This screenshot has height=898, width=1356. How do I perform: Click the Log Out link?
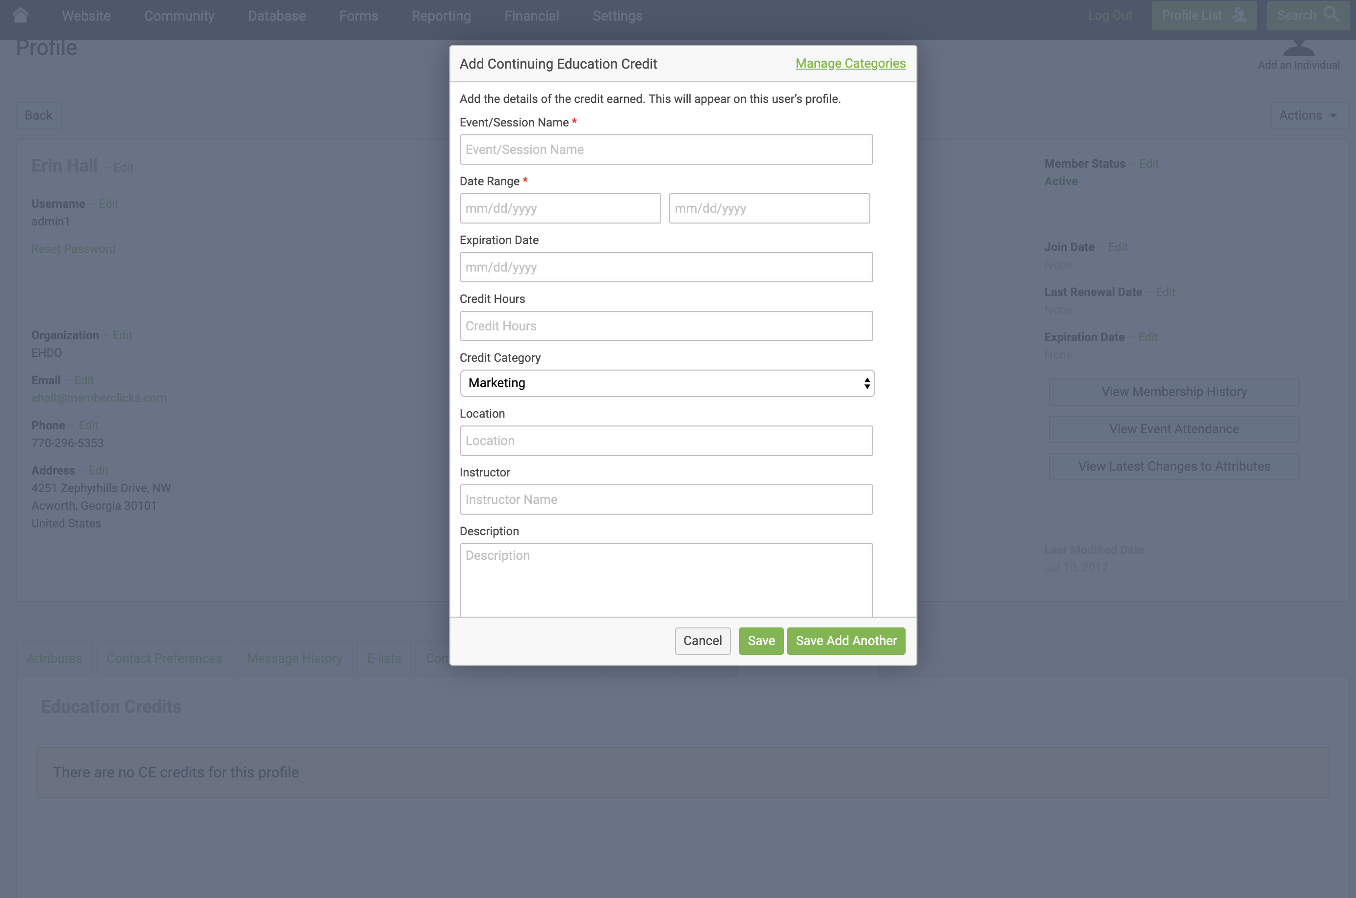click(1110, 16)
